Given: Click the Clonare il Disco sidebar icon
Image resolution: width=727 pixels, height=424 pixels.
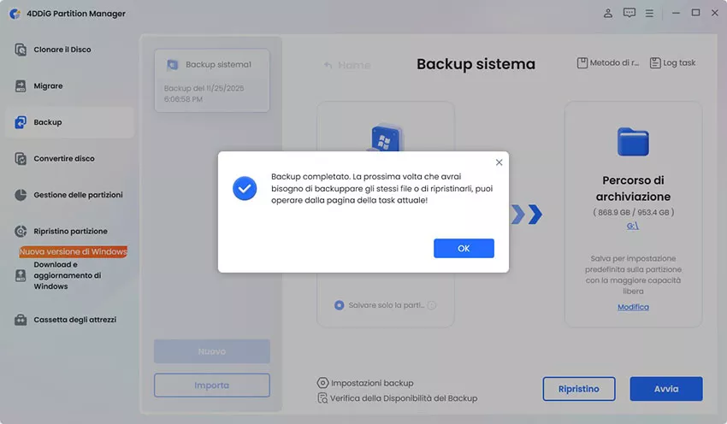Looking at the screenshot, I should pyautogui.click(x=21, y=50).
